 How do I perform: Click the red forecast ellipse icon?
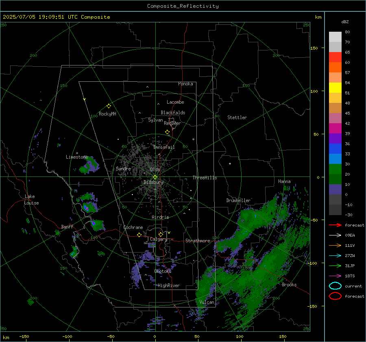point(335,296)
